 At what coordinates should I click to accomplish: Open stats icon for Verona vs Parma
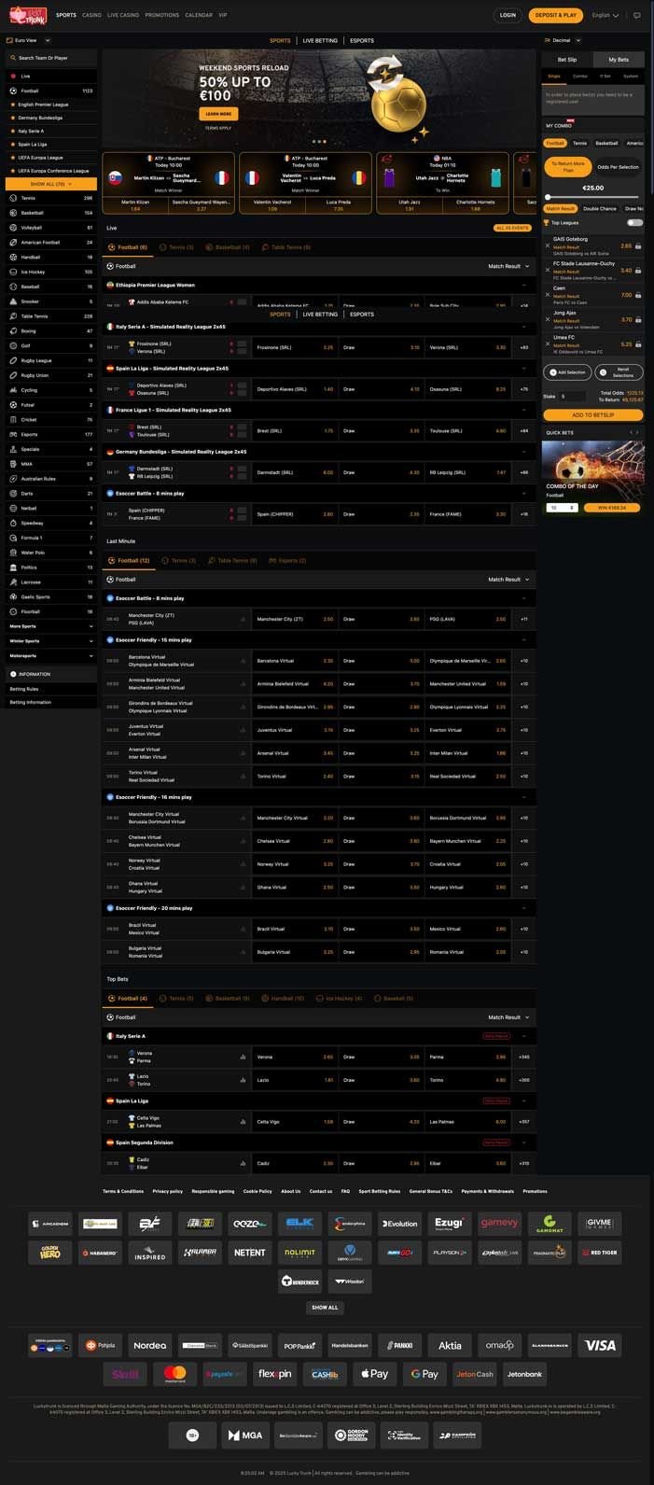[x=244, y=1058]
